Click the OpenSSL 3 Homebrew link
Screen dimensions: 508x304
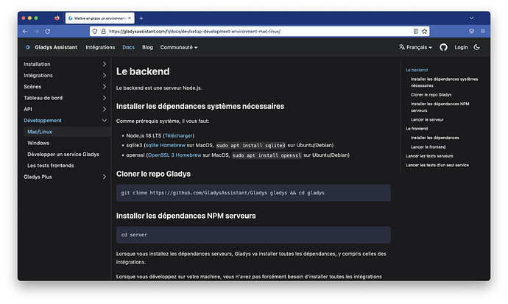point(174,155)
